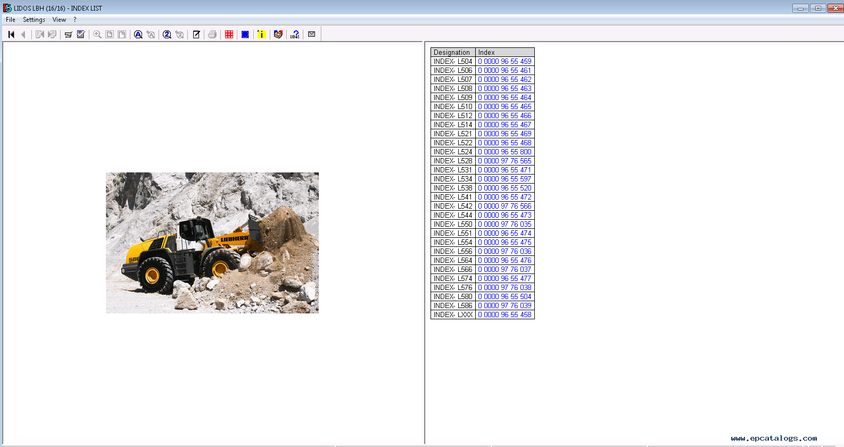
Task: Open index link for INDEX- L564
Action: pos(504,260)
